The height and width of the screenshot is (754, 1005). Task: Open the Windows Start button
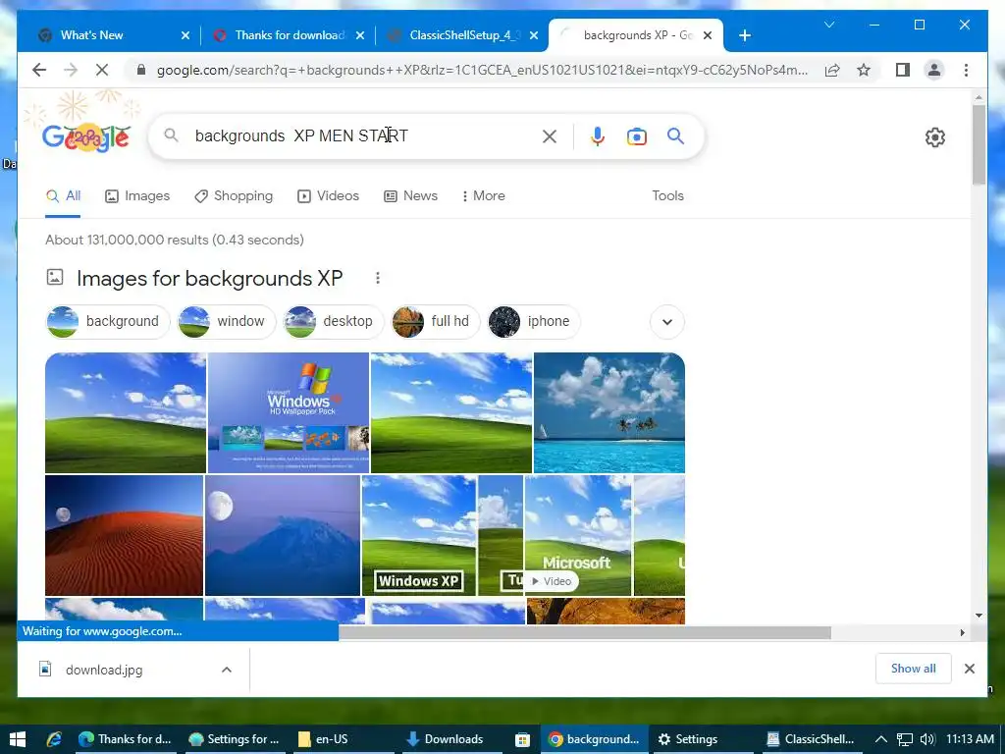(x=18, y=739)
